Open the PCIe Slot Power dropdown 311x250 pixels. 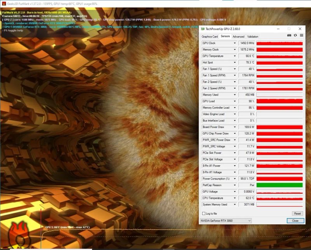click(235, 153)
